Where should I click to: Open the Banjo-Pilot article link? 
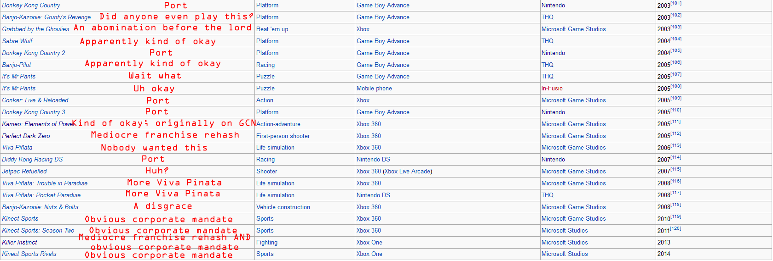tap(17, 65)
